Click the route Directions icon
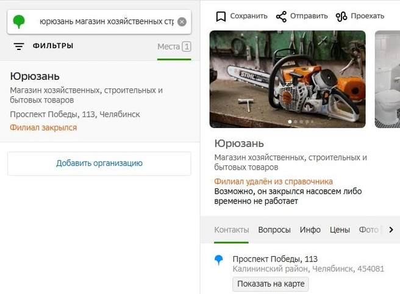The height and width of the screenshot is (294, 400). tap(341, 16)
